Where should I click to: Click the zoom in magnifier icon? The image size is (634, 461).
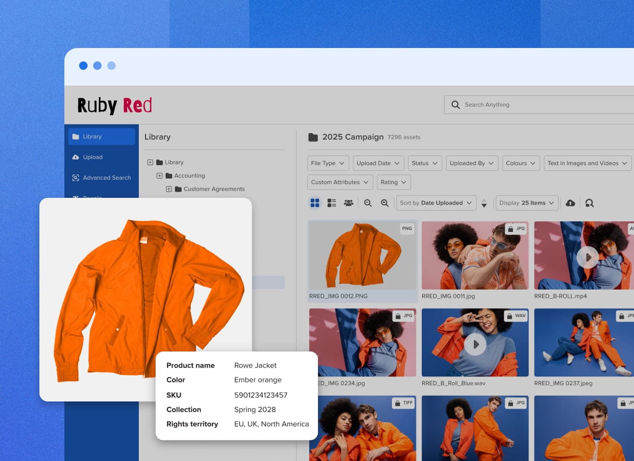click(x=385, y=203)
